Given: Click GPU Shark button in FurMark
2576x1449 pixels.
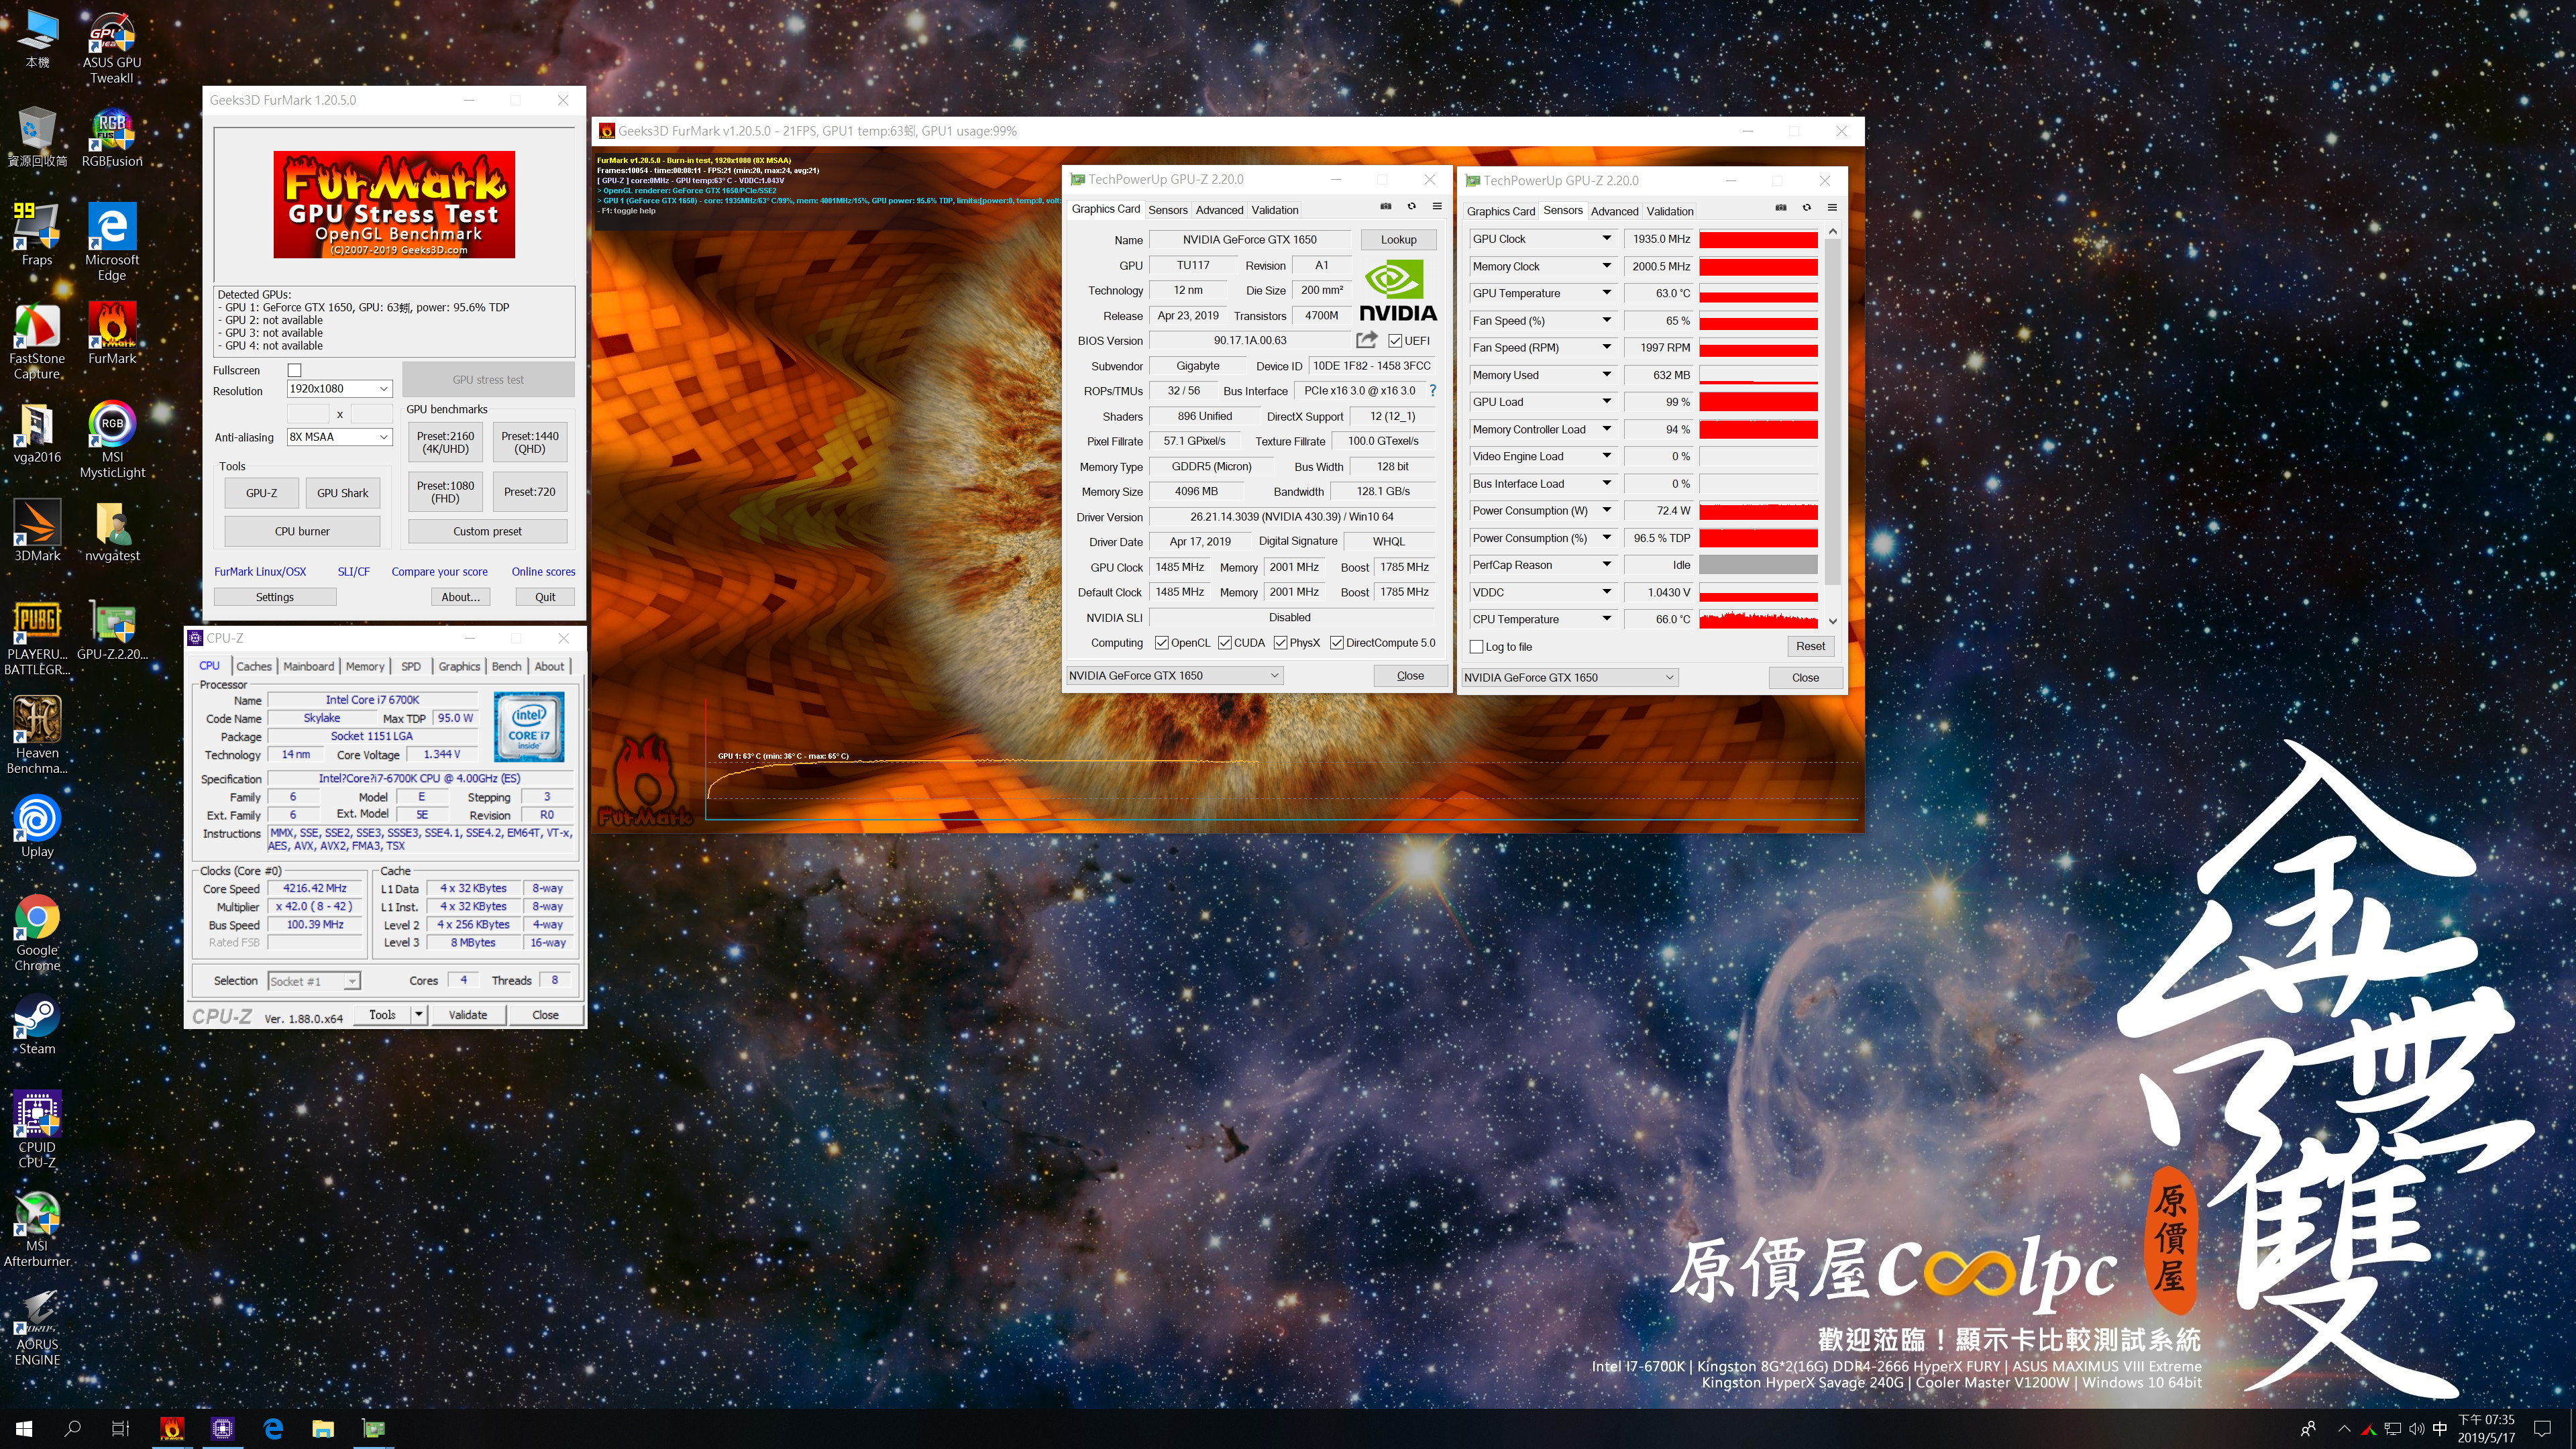Looking at the screenshot, I should 342,493.
